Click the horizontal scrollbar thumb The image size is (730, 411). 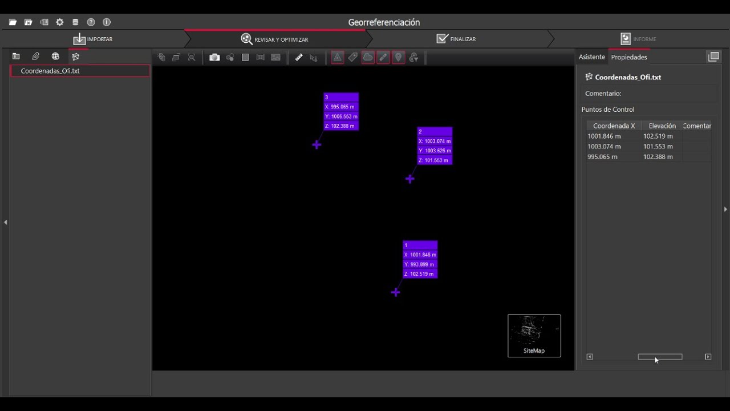[x=660, y=357]
